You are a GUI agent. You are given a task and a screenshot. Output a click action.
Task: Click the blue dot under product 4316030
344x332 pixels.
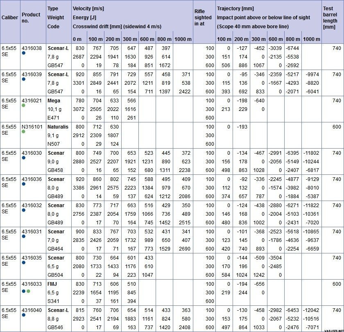(x=23, y=158)
